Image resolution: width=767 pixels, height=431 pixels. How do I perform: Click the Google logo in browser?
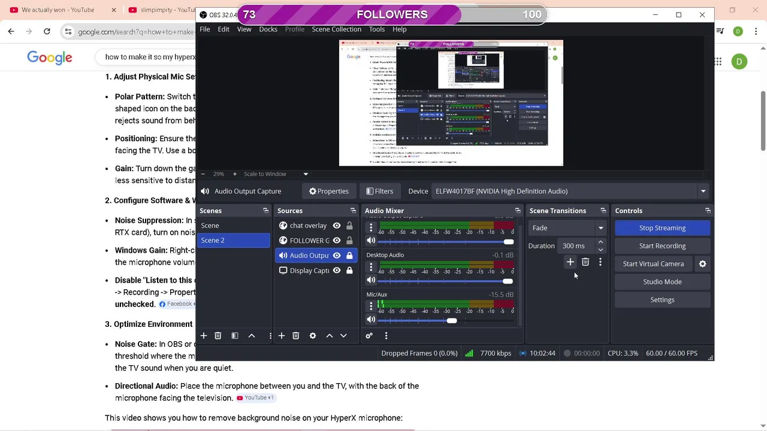(x=50, y=57)
